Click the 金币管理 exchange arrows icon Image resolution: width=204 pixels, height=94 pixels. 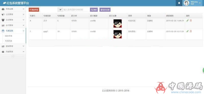click(3, 25)
